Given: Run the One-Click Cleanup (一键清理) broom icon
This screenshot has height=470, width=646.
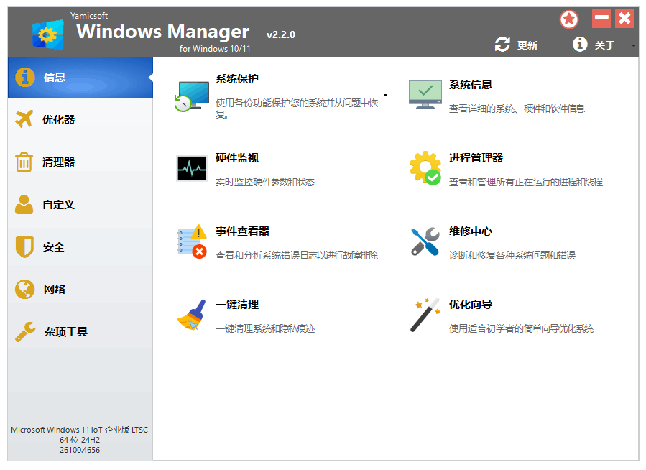Looking at the screenshot, I should pyautogui.click(x=192, y=315).
